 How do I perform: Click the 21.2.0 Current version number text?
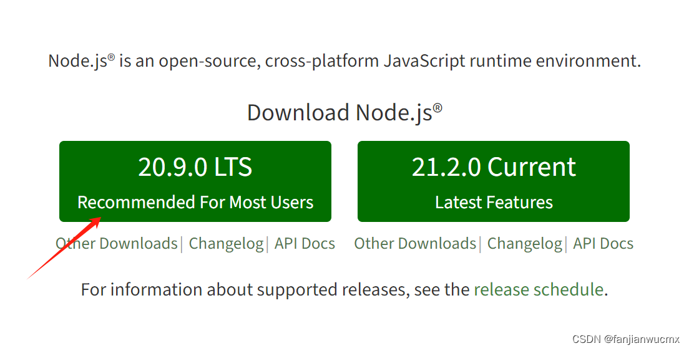pyautogui.click(x=494, y=167)
